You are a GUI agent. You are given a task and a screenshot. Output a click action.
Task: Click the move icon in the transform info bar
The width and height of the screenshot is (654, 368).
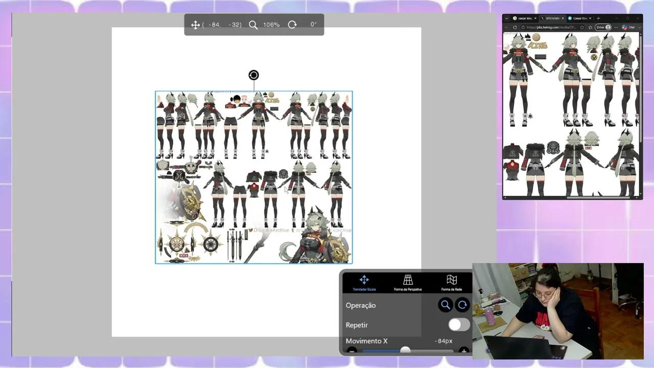pos(195,25)
